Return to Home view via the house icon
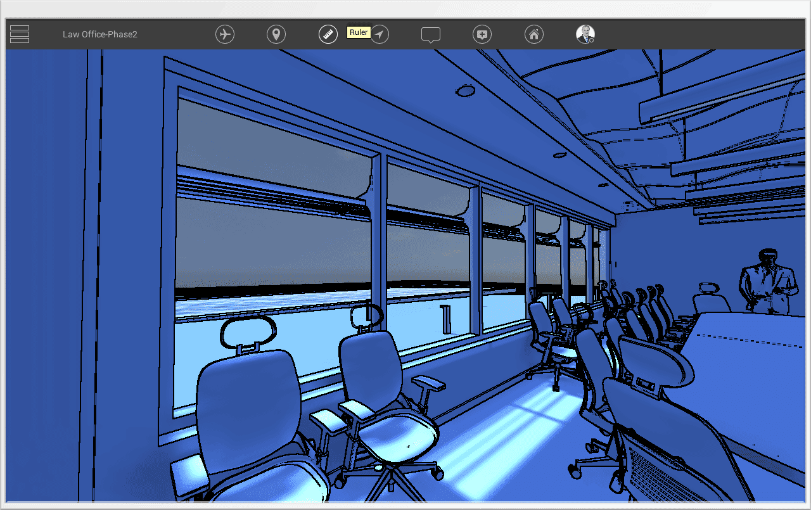This screenshot has width=811, height=510. (x=534, y=34)
